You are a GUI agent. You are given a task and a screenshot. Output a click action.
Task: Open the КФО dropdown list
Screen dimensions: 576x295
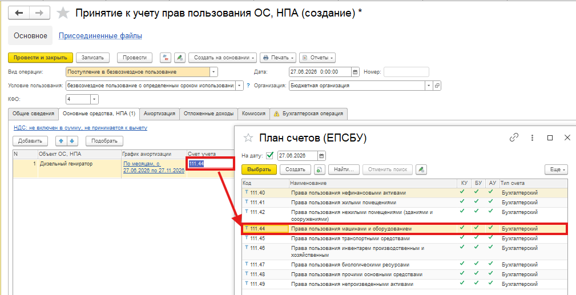click(x=94, y=99)
